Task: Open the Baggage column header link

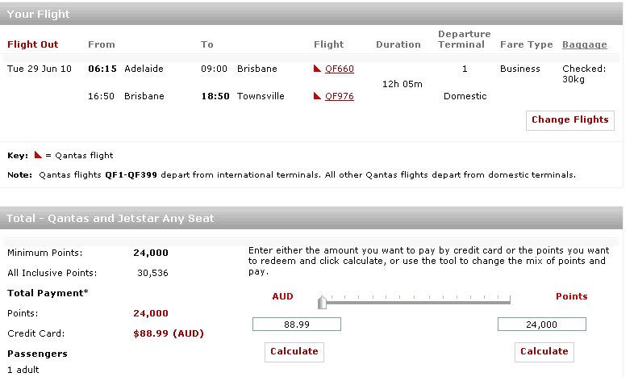Action: pyautogui.click(x=584, y=44)
